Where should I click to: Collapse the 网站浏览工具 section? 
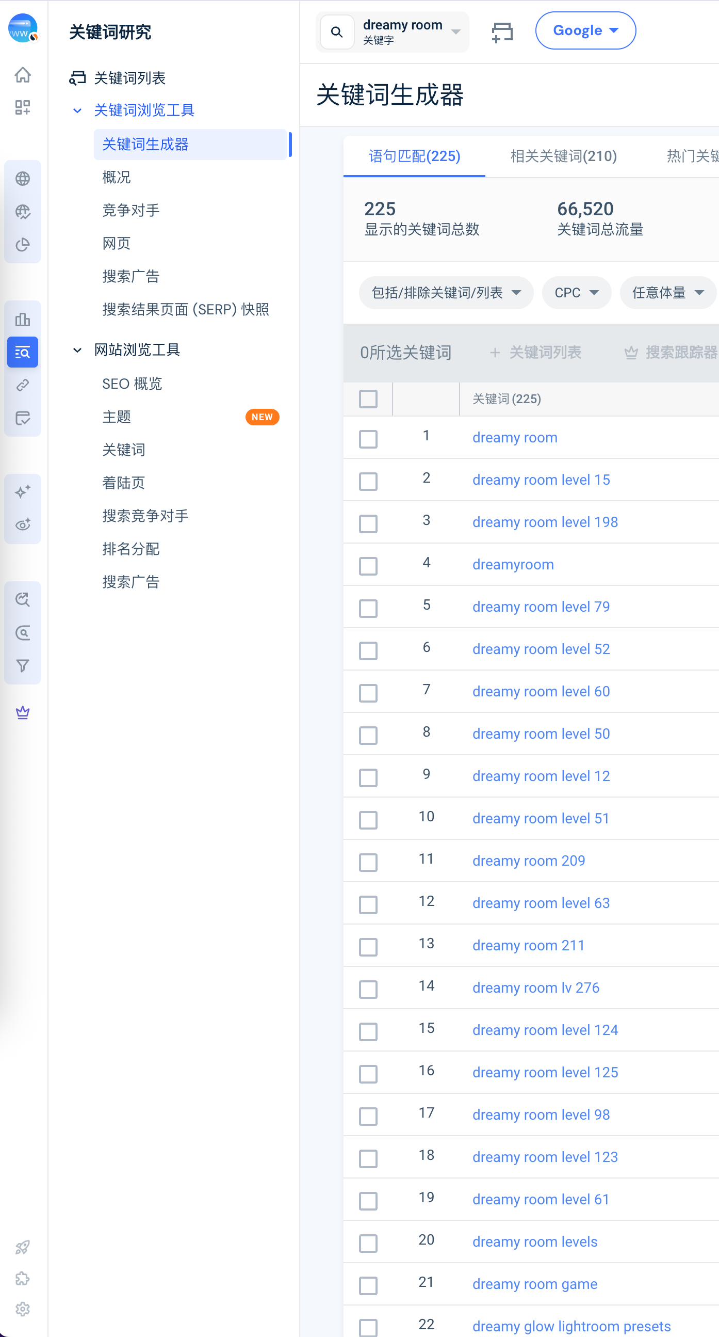(x=77, y=350)
